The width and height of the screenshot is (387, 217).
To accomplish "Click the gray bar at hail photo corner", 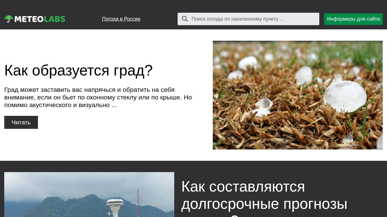I will point(377,149).
